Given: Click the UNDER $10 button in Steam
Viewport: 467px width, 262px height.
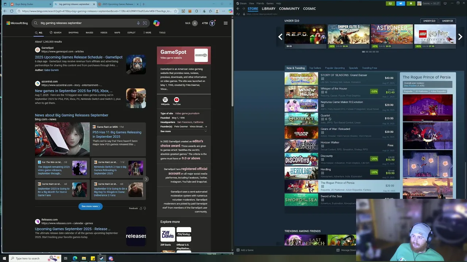Looking at the screenshot, I should 429,21.
